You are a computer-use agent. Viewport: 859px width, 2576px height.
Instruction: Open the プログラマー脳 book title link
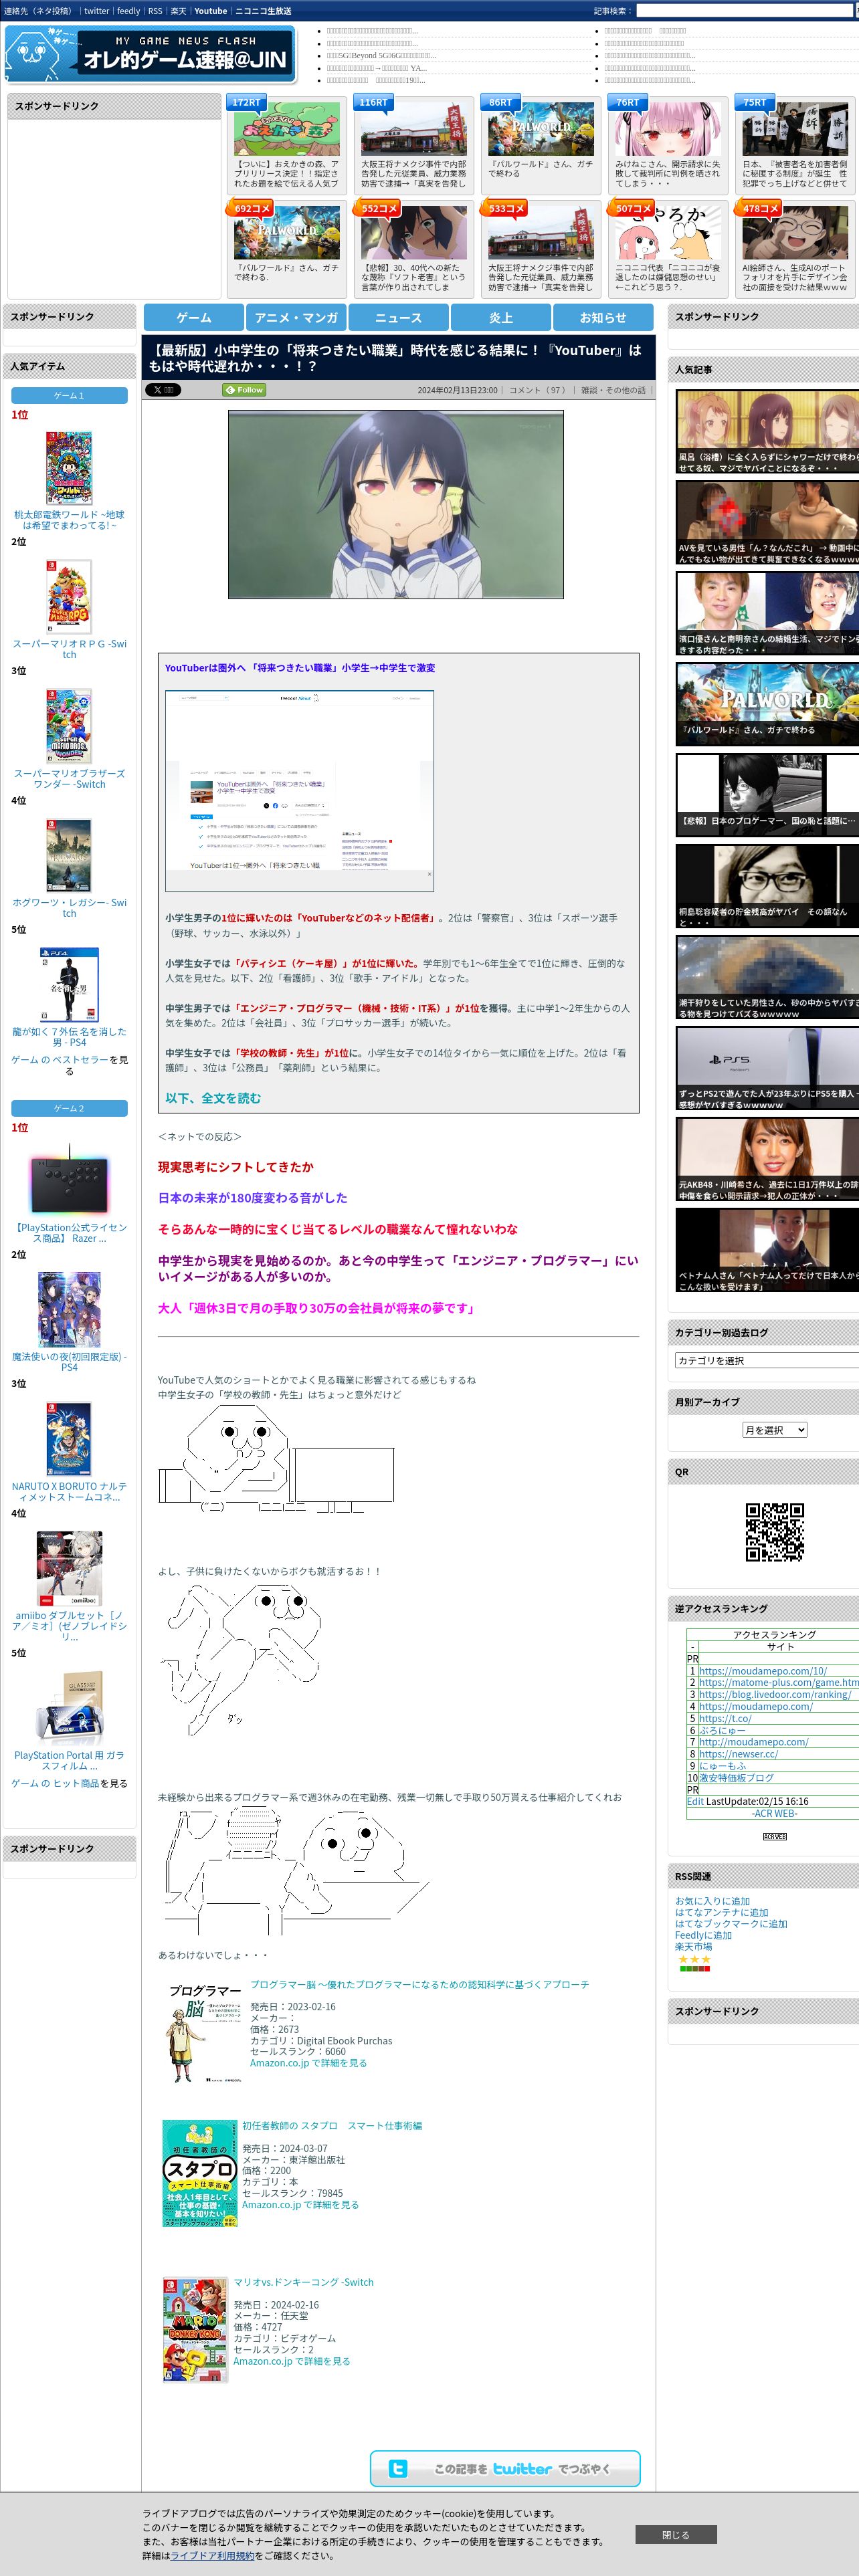click(x=419, y=1984)
